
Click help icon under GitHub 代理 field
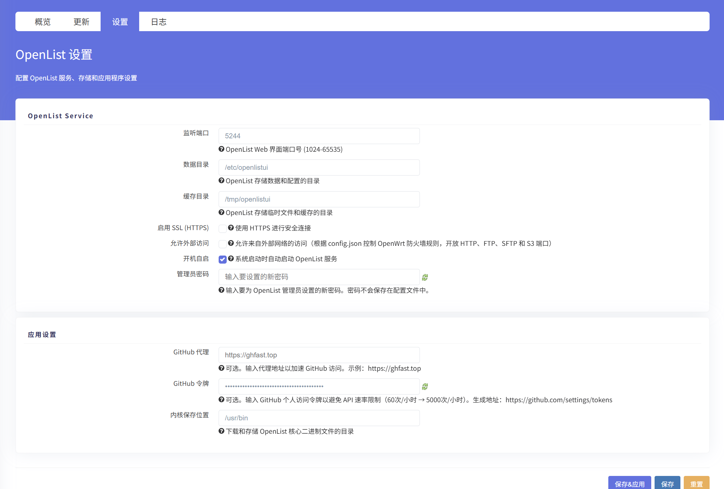tap(221, 368)
